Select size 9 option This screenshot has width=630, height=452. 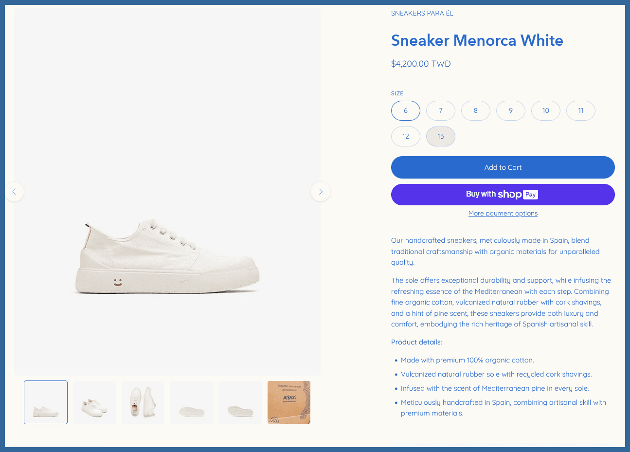tap(511, 110)
